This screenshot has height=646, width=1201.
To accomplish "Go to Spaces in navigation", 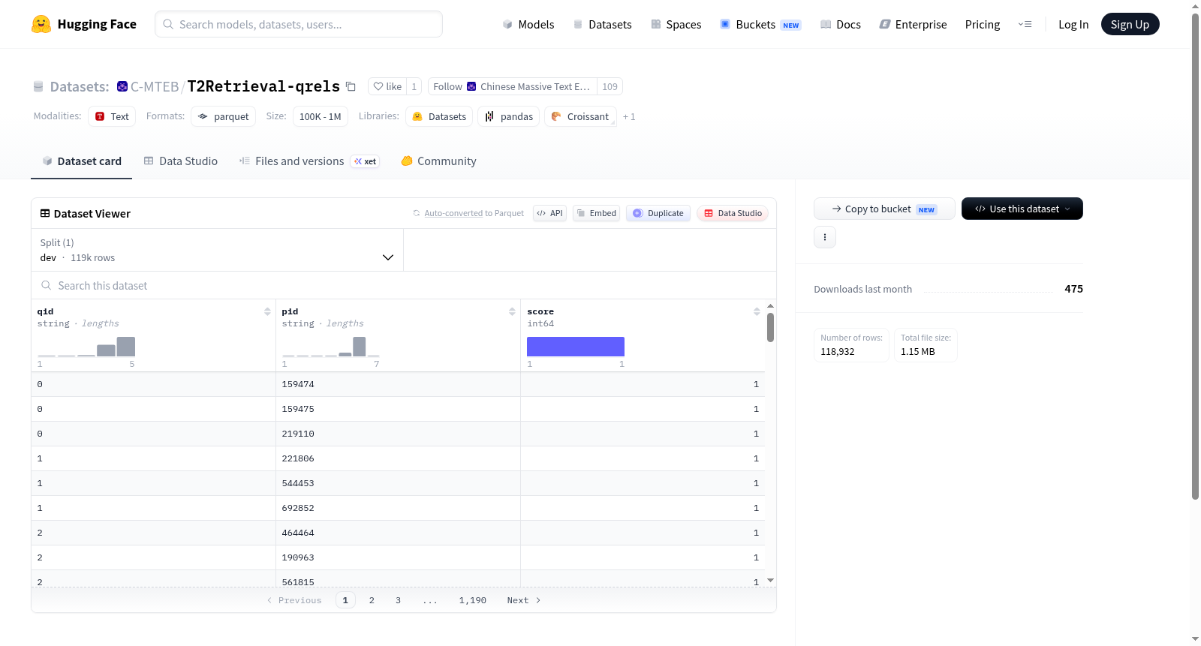I will 676,24.
